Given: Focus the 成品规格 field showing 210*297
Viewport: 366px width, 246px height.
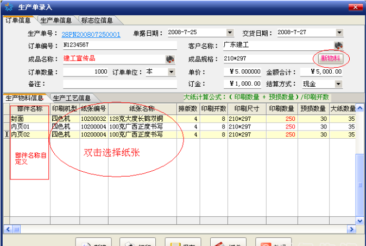Looking at the screenshot, I should coord(268,59).
